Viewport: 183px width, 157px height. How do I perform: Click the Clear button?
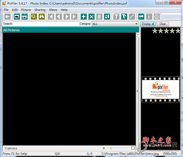pyautogui.click(x=163, y=24)
